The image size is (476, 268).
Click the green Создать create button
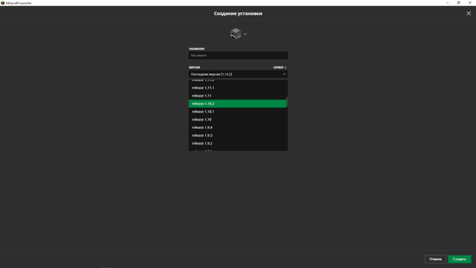(459, 259)
